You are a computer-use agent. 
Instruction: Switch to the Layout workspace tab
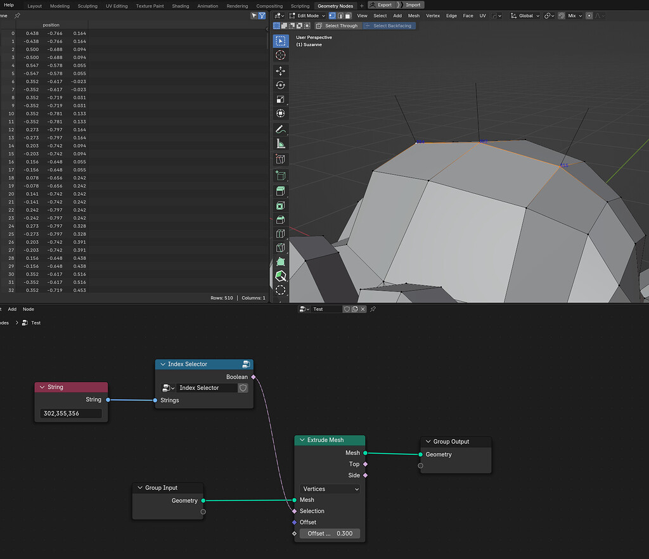point(34,6)
